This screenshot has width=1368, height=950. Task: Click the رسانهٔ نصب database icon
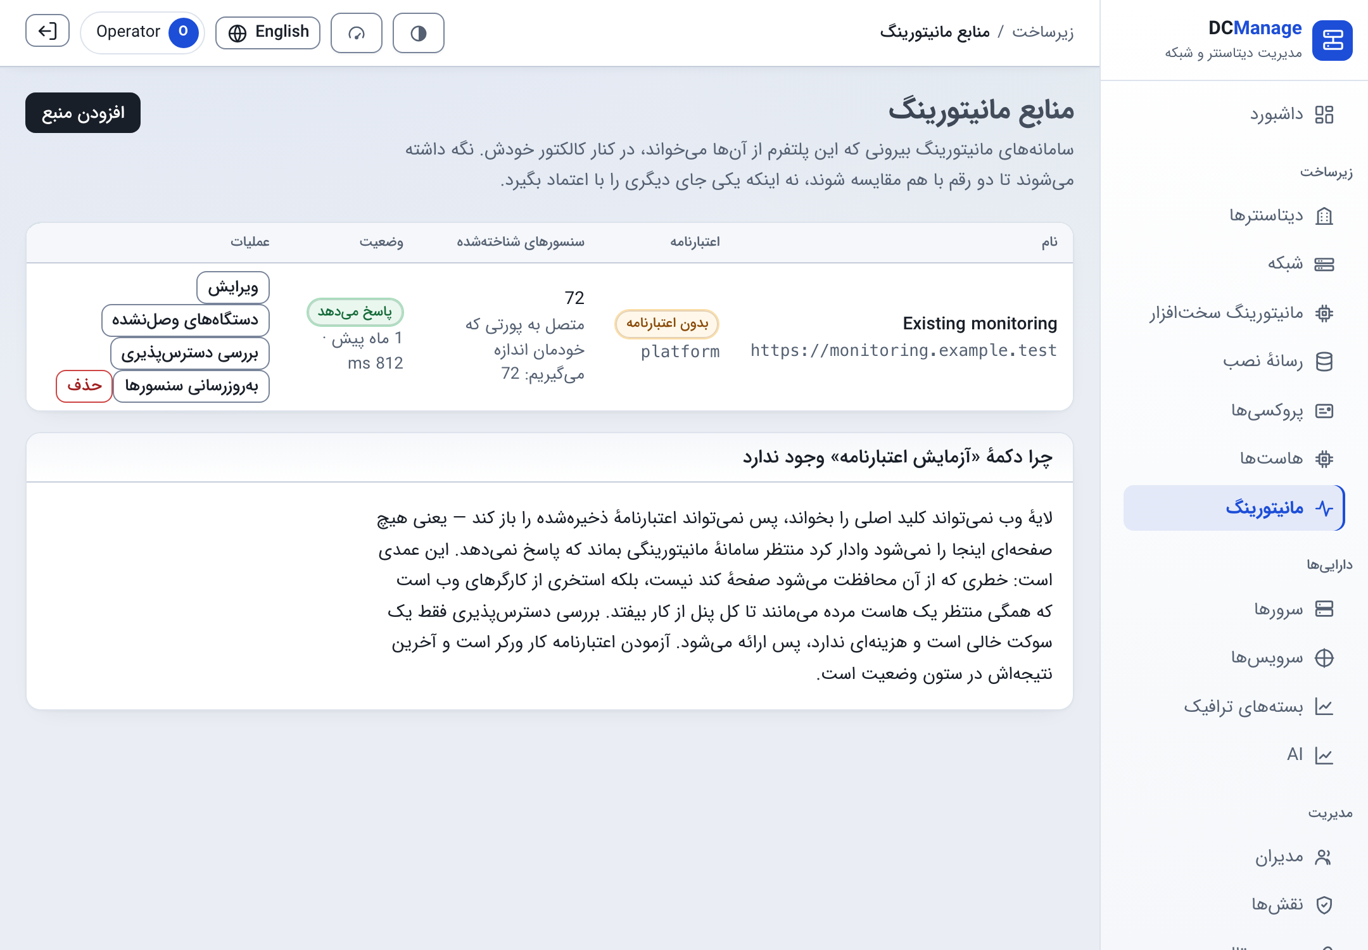[x=1324, y=362]
